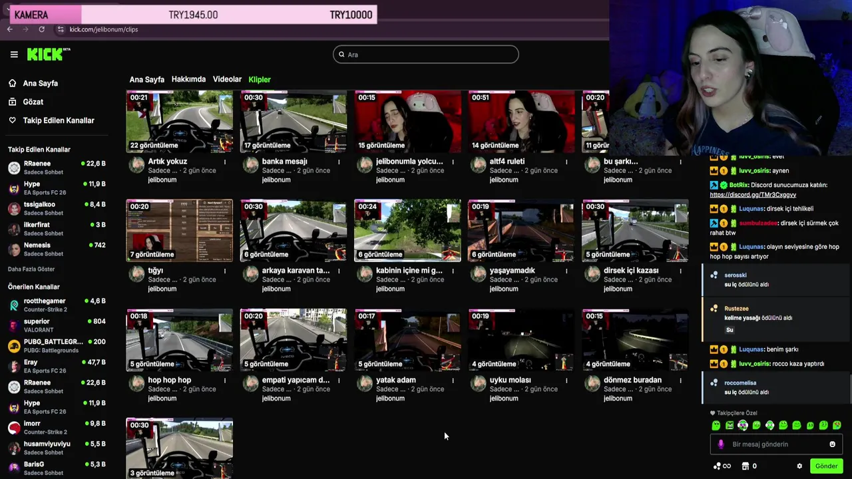Screen dimensions: 852x479
Task: Open 'yatak adam' clip title
Action: click(396, 381)
